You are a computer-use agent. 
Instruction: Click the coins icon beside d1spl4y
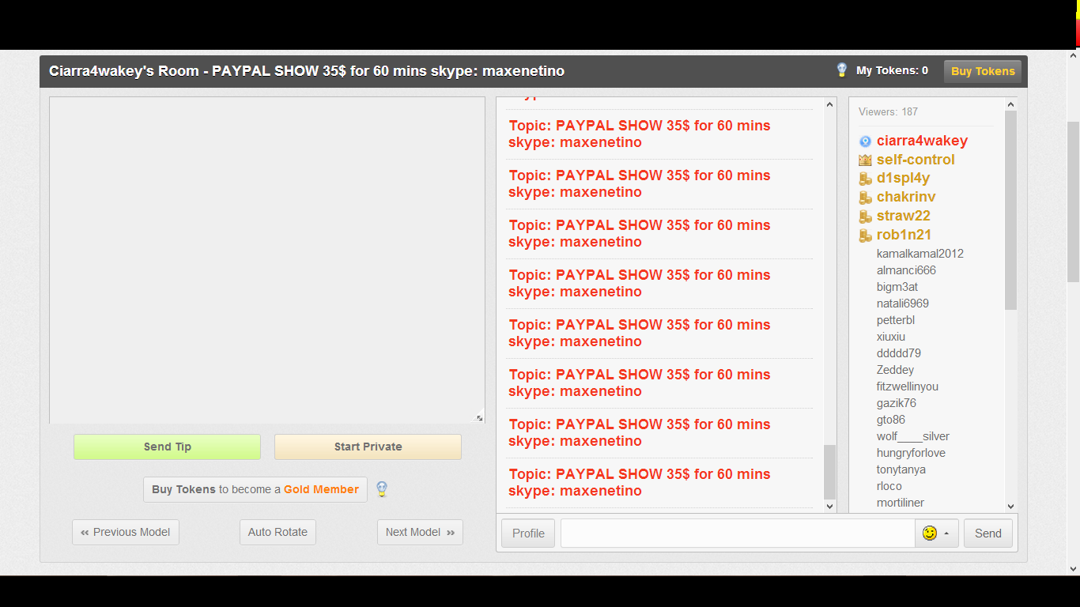pyautogui.click(x=865, y=179)
